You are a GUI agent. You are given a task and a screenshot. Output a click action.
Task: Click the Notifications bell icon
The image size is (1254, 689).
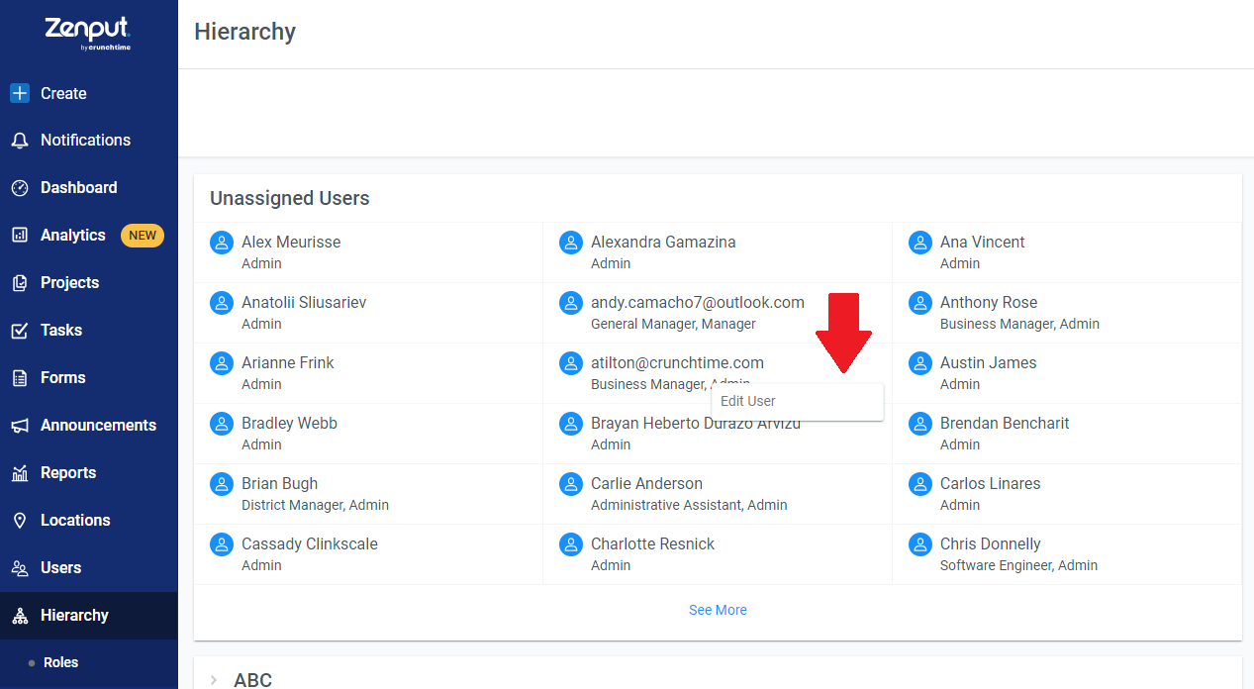[x=20, y=141]
